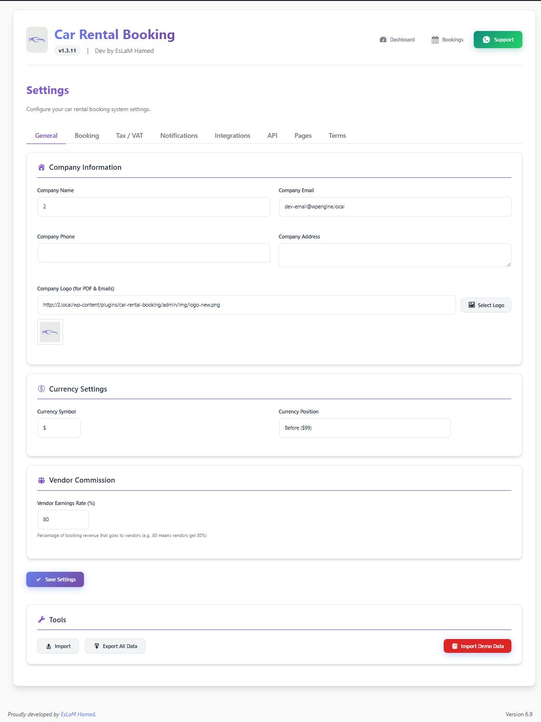Screen dimensions: 541x722
Task: Click the Select Logo button
Action: (486, 305)
